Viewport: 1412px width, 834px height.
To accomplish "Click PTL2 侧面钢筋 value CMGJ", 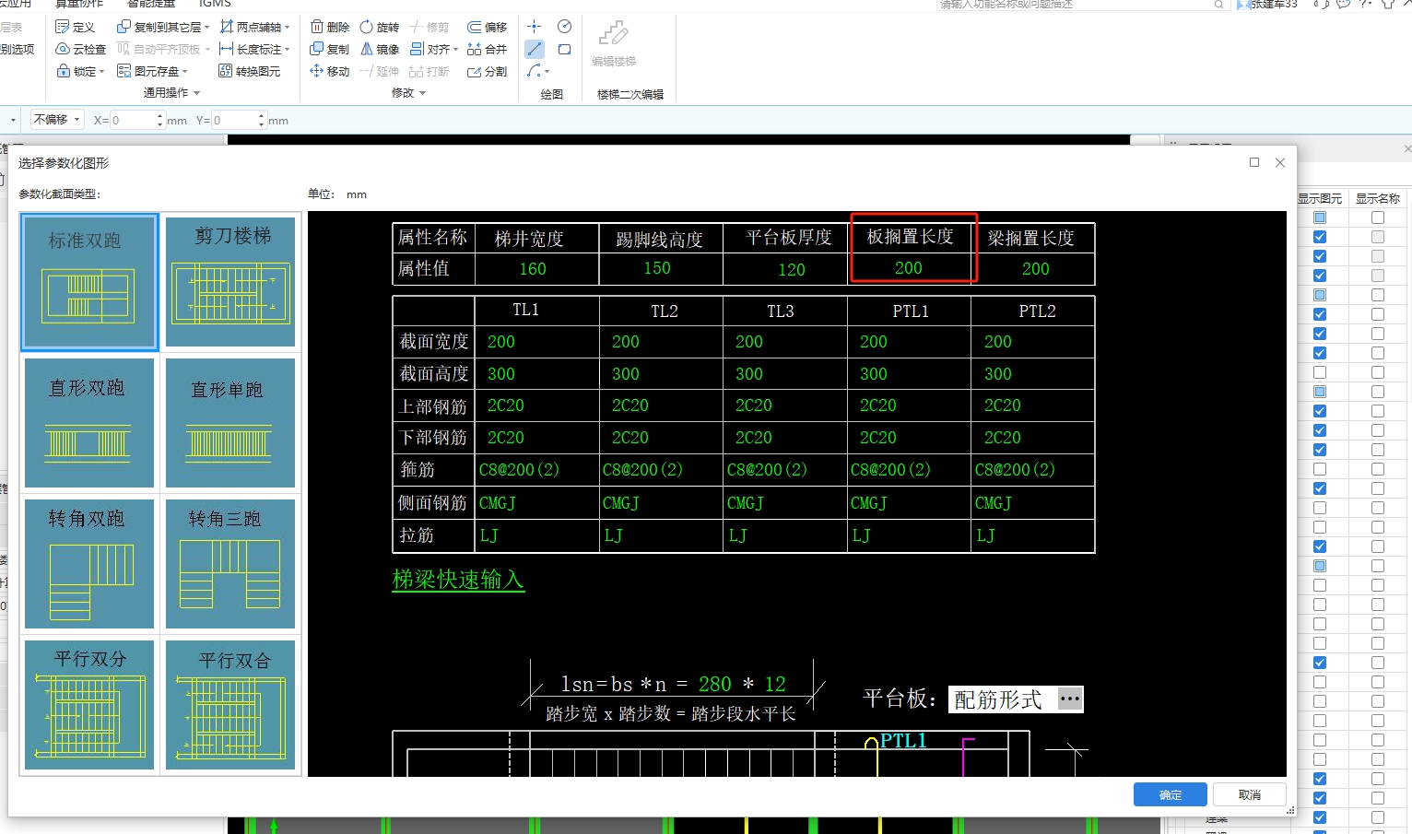I will coord(994,503).
